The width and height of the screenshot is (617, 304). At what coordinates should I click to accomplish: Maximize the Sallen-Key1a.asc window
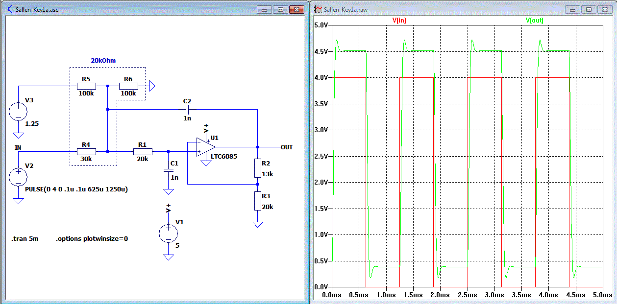click(x=280, y=10)
